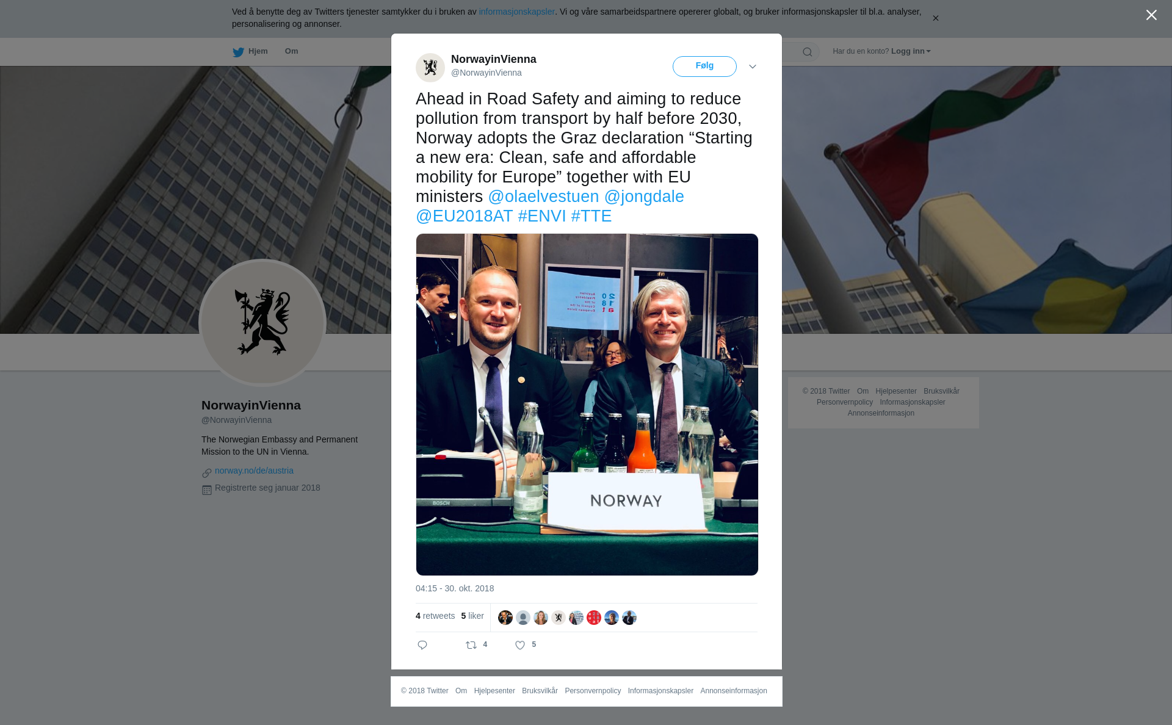Screen dimensions: 1172x725
Task: Follow the informasjonskapsler link in banner
Action: tap(516, 12)
